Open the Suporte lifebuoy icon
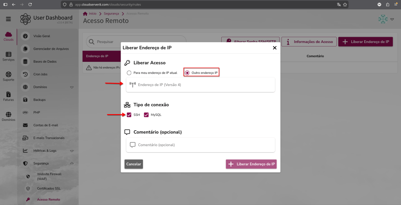This screenshot has height=205, width=401. pyautogui.click(x=8, y=76)
